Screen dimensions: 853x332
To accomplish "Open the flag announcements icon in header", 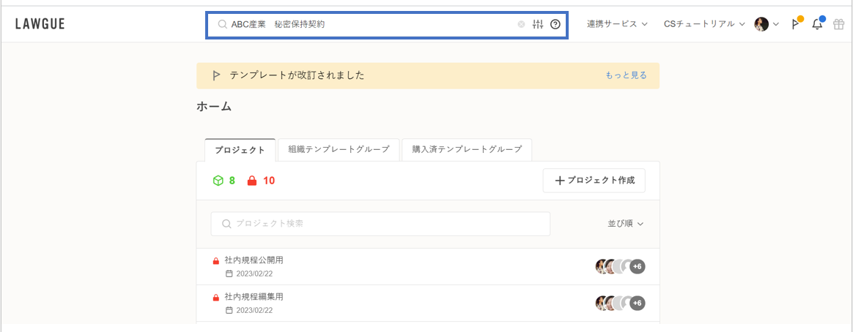I will click(x=796, y=24).
